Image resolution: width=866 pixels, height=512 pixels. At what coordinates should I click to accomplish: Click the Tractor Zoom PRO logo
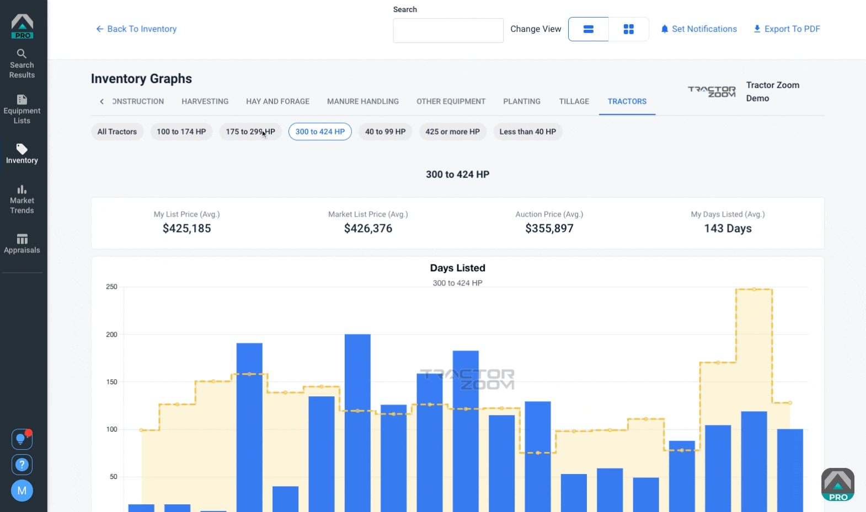pos(23,26)
